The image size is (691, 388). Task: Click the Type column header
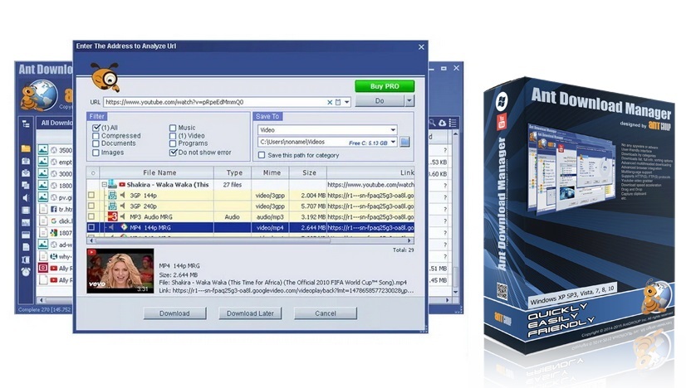pyautogui.click(x=234, y=173)
